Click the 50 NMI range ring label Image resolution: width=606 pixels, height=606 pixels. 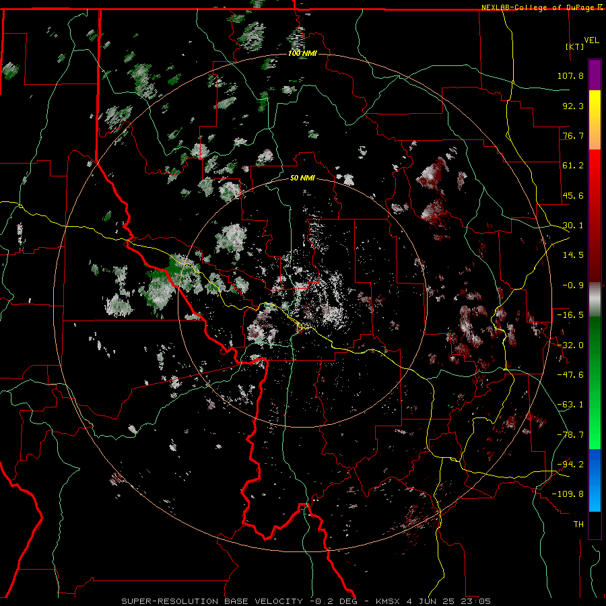click(x=302, y=178)
